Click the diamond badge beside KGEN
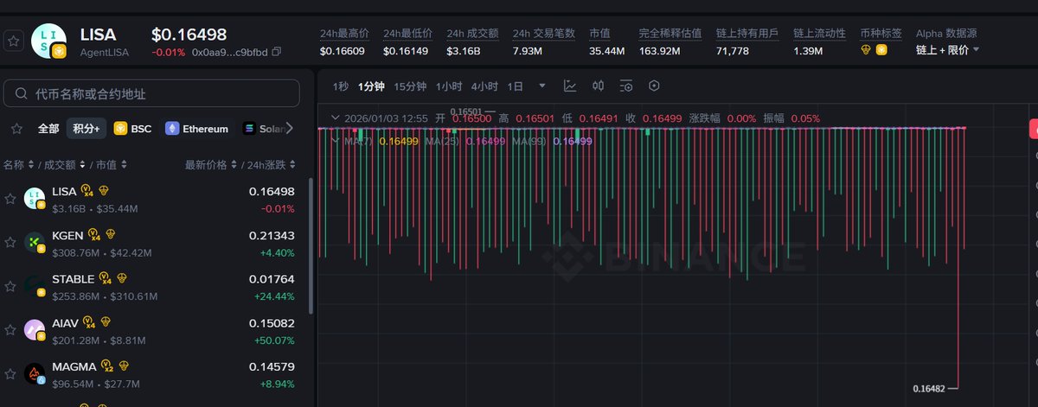Screen dimensions: 1038x407 [x=111, y=234]
